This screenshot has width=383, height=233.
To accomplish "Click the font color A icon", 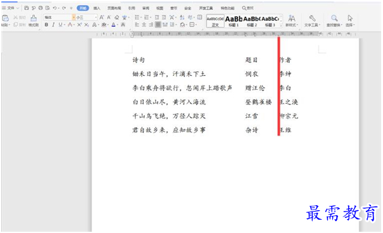I will click(113, 25).
